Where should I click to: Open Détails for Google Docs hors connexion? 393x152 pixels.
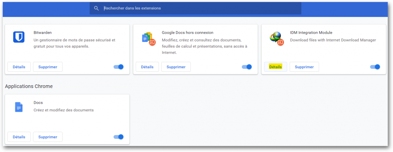pos(147,67)
